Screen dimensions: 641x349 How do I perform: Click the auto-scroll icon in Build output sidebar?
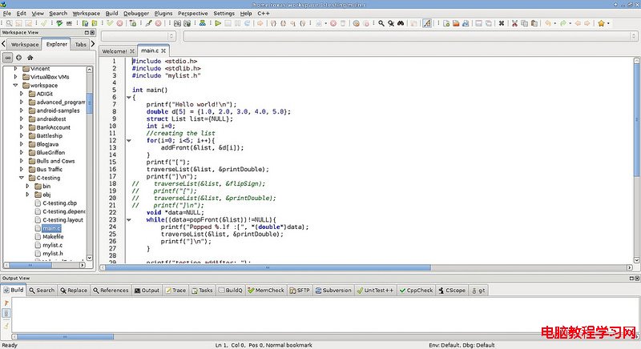6,314
